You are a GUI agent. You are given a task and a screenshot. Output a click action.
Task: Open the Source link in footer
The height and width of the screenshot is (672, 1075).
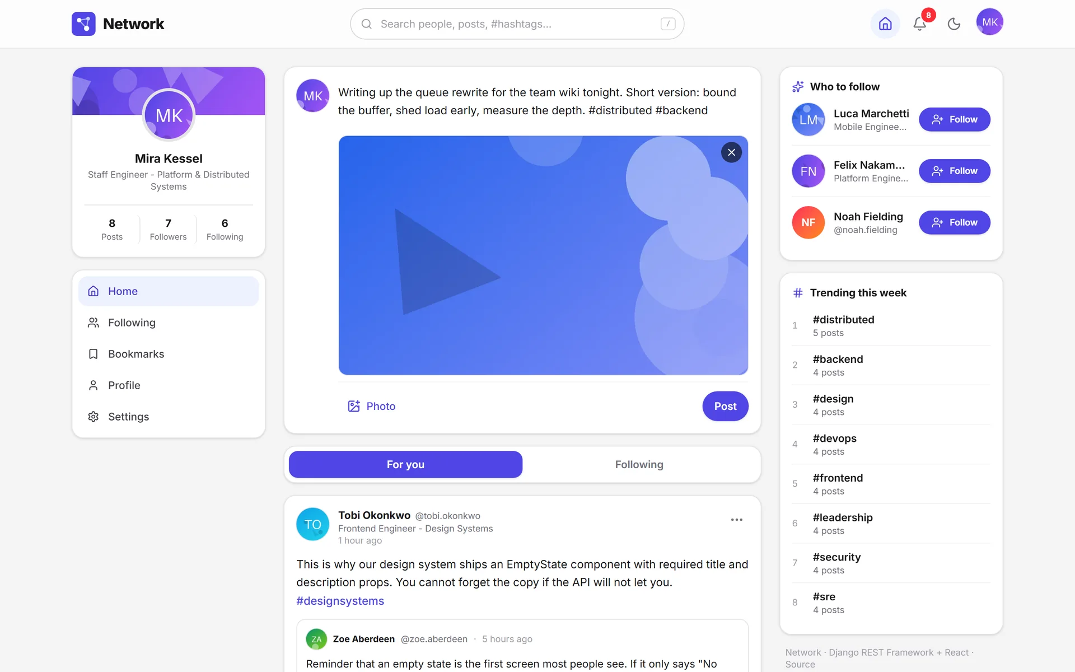click(800, 665)
